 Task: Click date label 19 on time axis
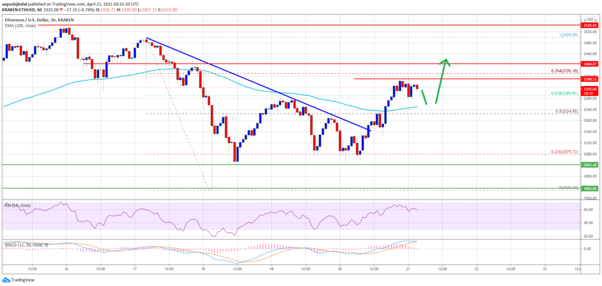click(272, 269)
